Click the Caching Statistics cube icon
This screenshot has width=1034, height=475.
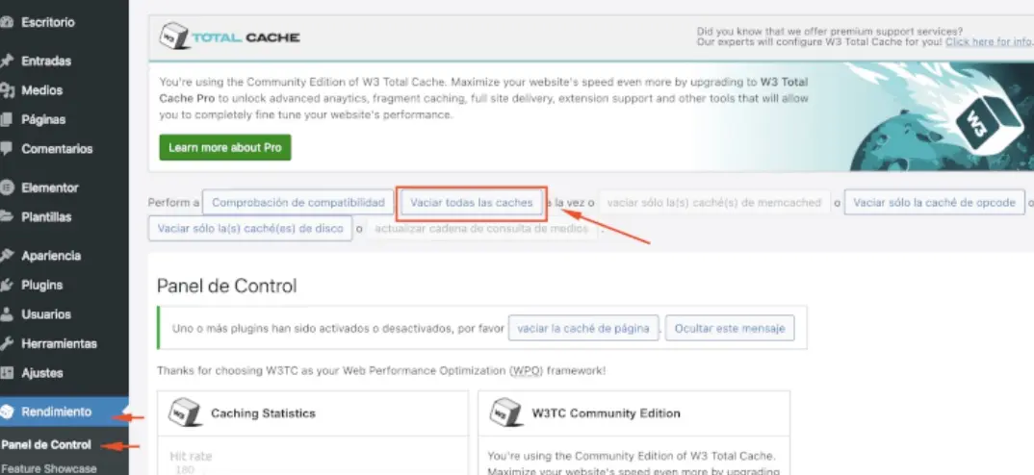185,413
